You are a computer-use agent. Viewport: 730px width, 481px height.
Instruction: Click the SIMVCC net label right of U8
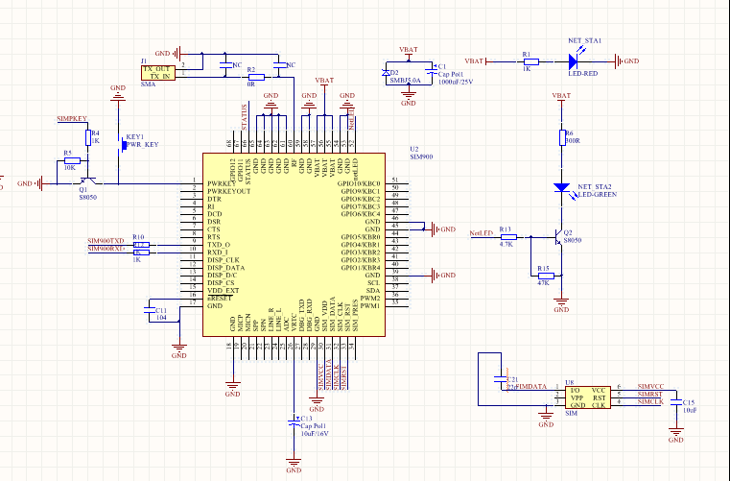pos(650,386)
